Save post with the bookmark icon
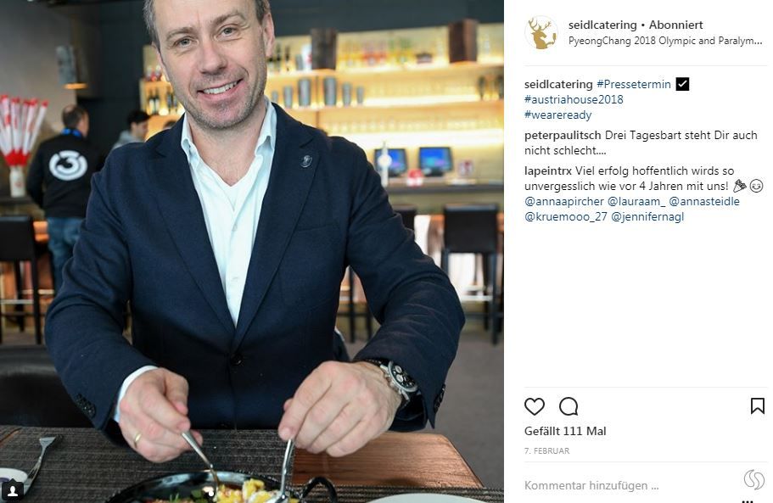 coord(757,406)
